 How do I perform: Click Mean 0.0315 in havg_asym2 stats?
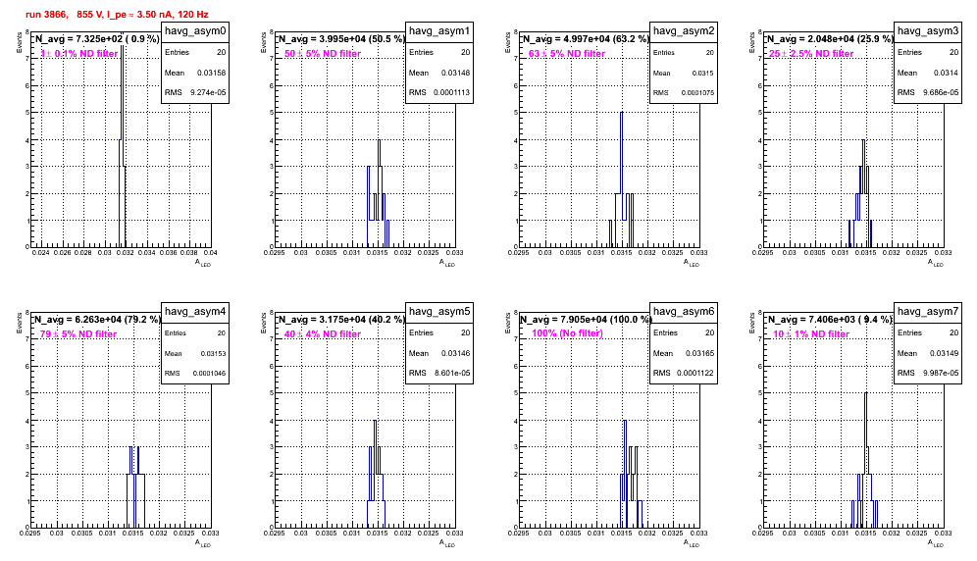[684, 73]
